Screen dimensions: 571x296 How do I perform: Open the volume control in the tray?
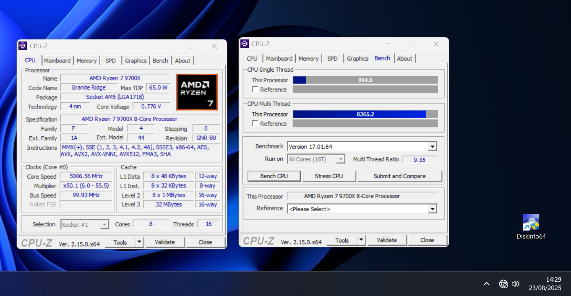[x=516, y=284]
